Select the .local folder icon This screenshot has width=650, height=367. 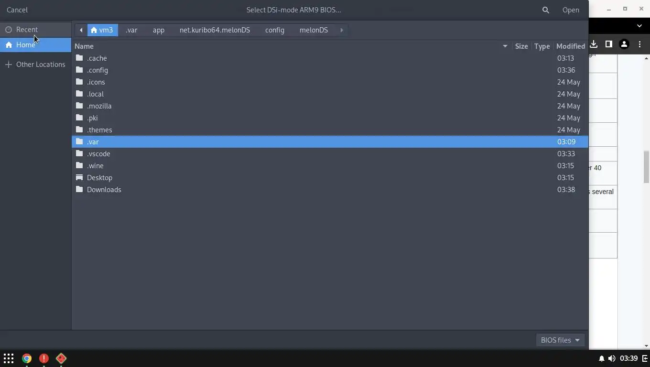[x=79, y=94]
